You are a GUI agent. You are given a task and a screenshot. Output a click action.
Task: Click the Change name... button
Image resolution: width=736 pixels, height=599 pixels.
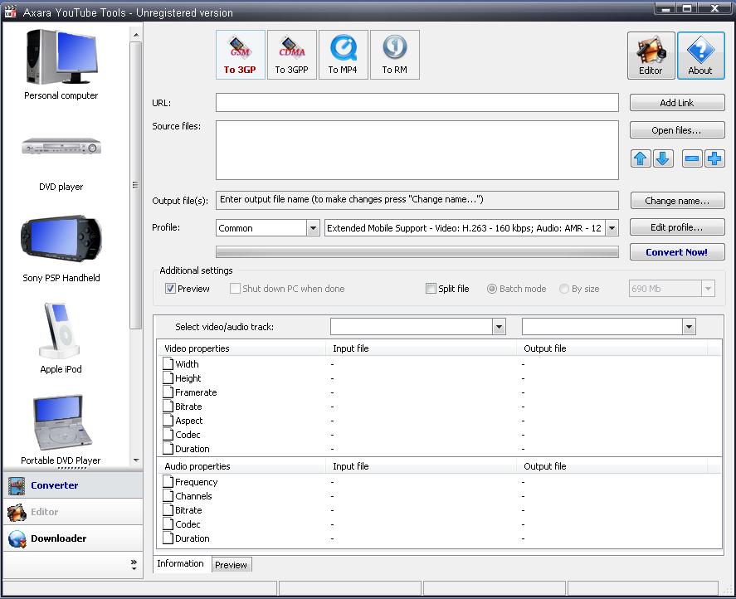677,201
